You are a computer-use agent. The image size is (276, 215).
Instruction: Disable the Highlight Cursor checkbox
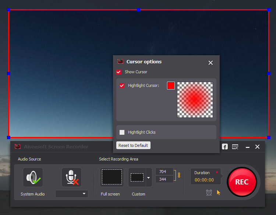pos(122,85)
